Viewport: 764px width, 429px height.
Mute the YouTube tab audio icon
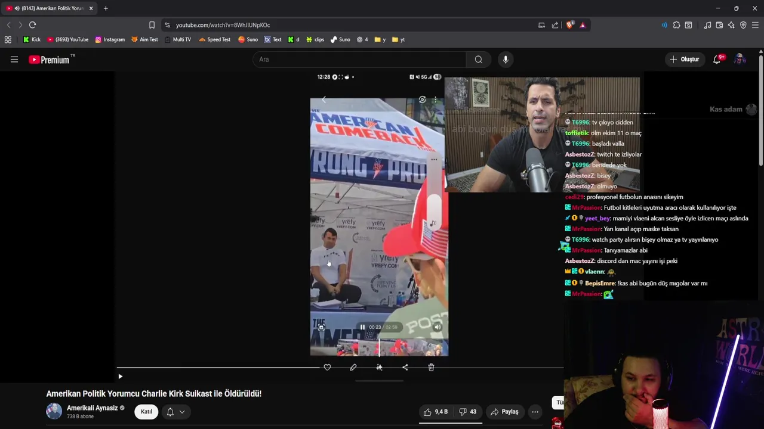click(x=16, y=8)
